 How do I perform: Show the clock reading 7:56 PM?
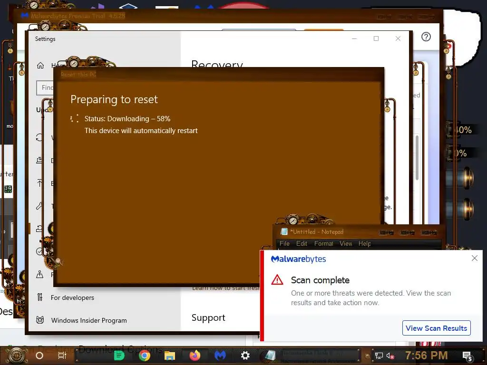pos(426,355)
